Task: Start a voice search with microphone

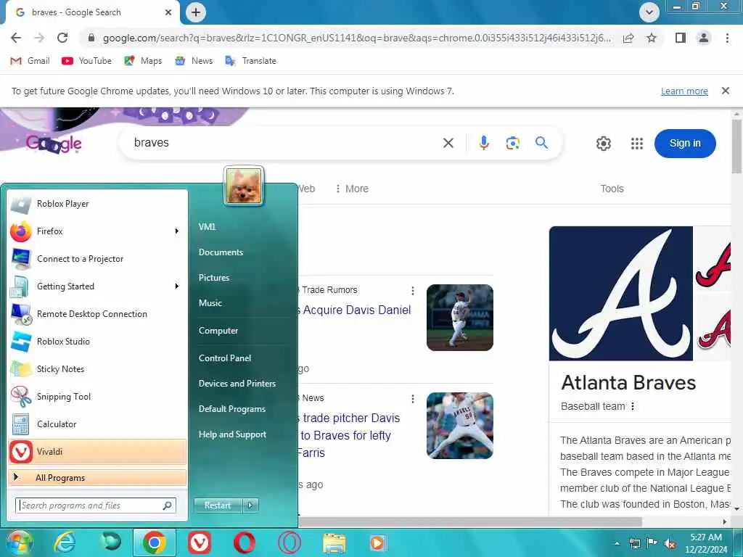Action: pos(483,143)
